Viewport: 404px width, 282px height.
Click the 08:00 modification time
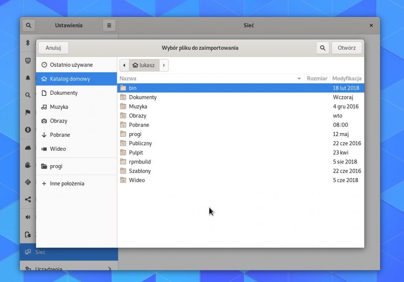pyautogui.click(x=340, y=125)
